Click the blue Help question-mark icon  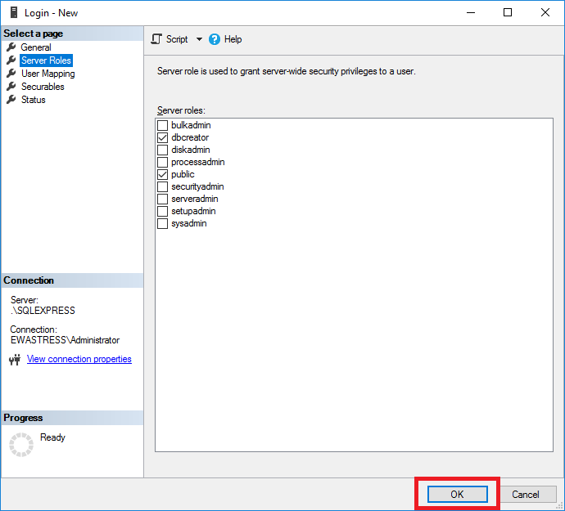click(x=215, y=39)
